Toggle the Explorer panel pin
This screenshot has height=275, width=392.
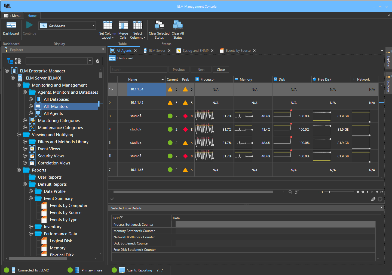click(x=103, y=50)
